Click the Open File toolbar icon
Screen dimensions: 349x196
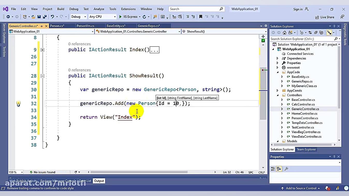coord(33,17)
